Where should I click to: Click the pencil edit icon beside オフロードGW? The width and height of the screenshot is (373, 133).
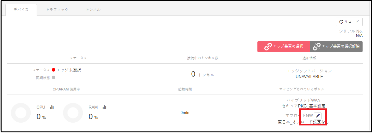click(318, 116)
